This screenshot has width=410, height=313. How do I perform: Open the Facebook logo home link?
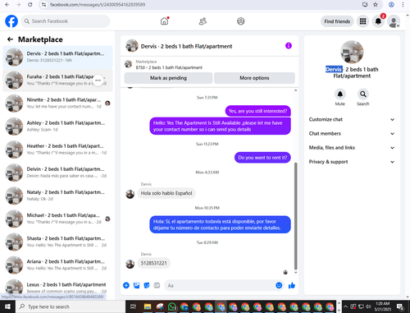tap(11, 21)
